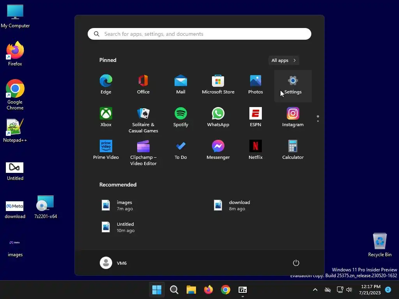The height and width of the screenshot is (299, 399).
Task: Launch the To Do app
Action: click(181, 150)
